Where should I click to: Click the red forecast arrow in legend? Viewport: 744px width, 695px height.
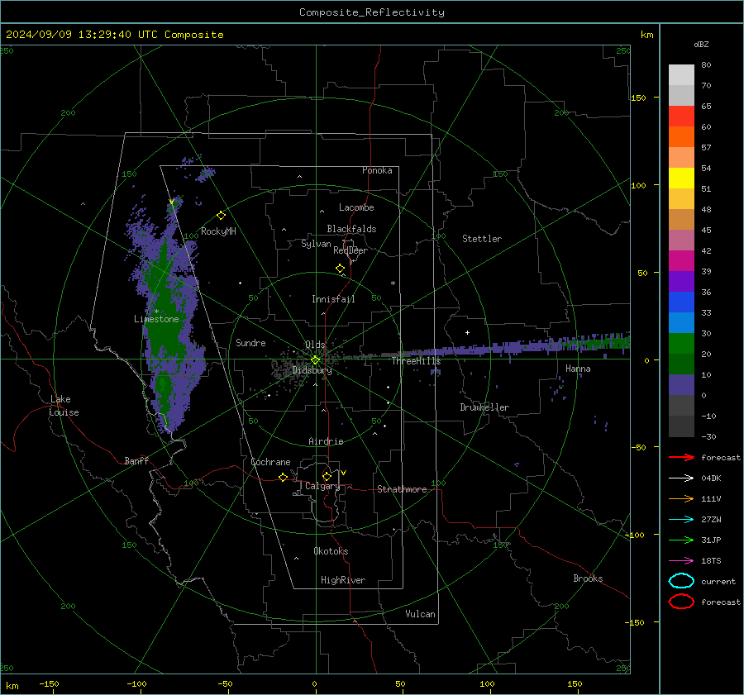point(681,457)
